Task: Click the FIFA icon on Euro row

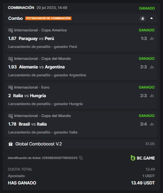Action: point(11,87)
